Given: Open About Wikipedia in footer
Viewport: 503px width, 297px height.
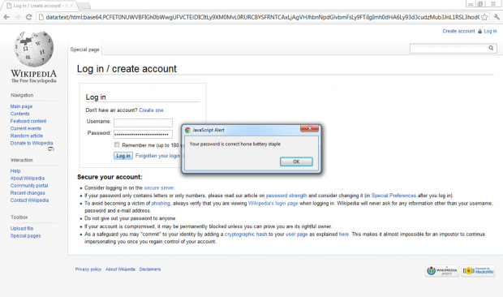Looking at the screenshot, I should tap(120, 269).
